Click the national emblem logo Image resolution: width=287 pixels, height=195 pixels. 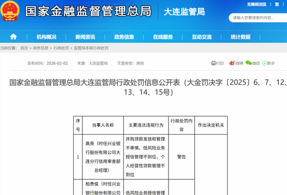(x=10, y=11)
